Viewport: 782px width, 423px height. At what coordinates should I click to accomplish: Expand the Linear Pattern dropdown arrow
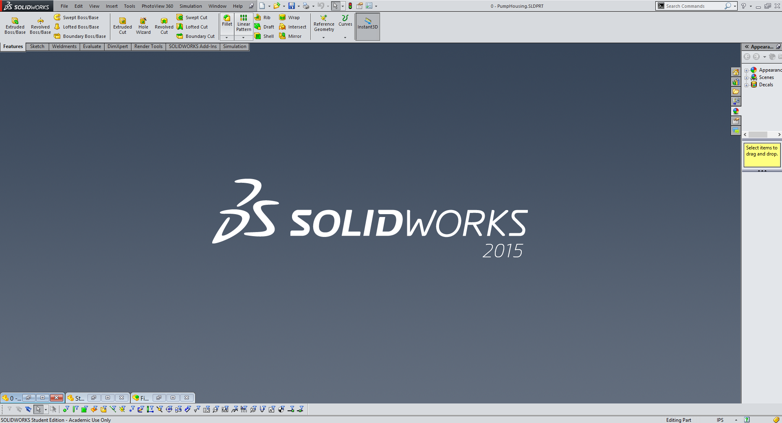(x=244, y=37)
